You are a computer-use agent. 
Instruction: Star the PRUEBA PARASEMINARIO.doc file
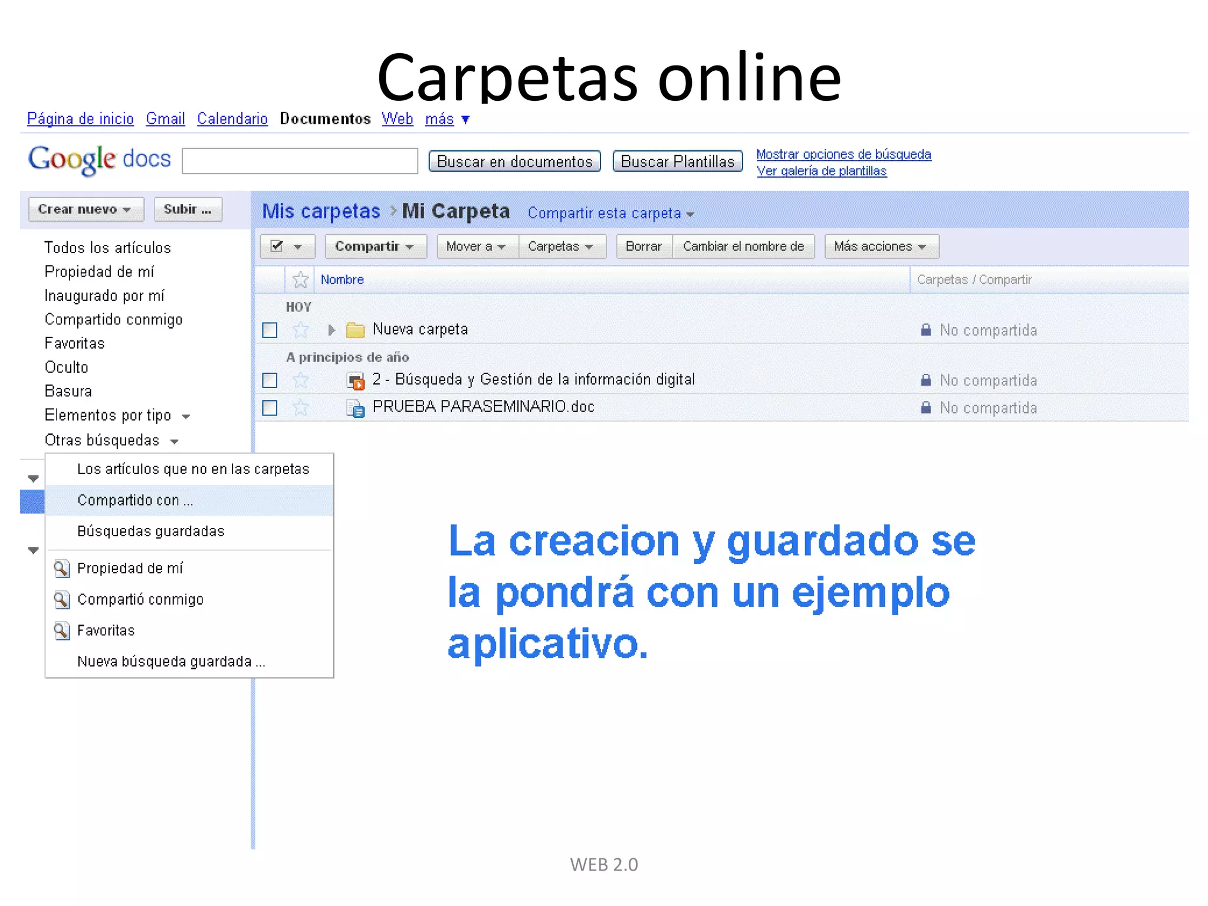(301, 408)
